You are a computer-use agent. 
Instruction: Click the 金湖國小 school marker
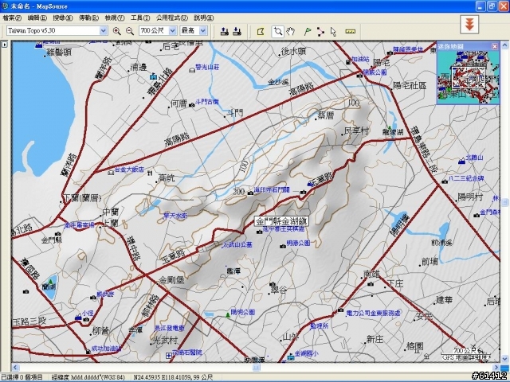[x=291, y=357]
